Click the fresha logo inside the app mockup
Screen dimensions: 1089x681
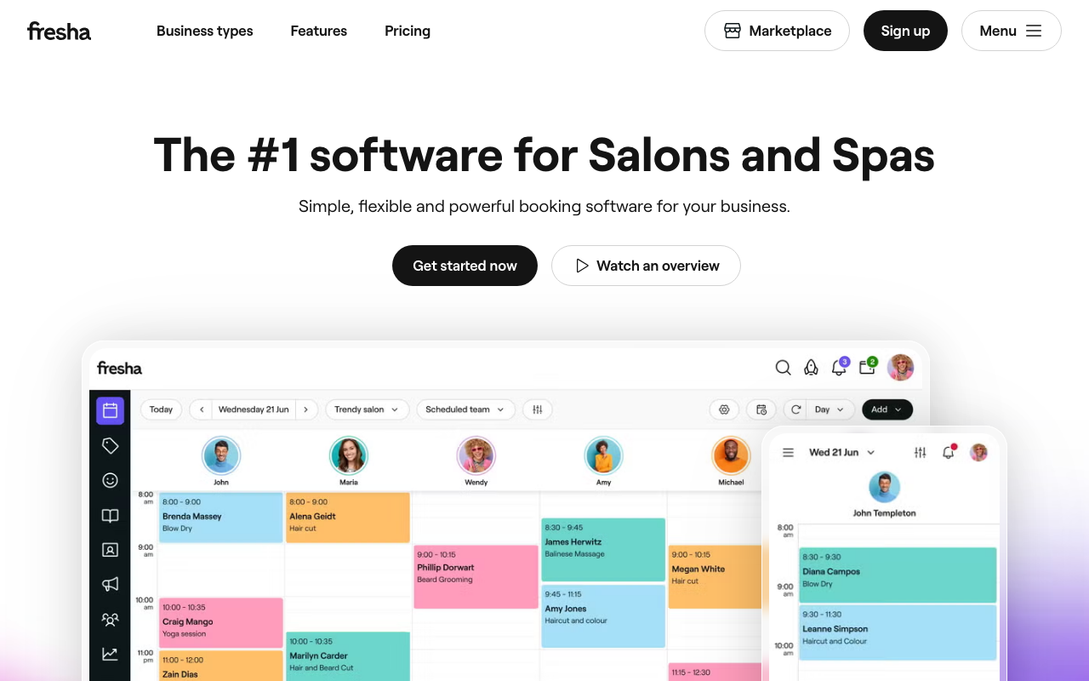pyautogui.click(x=119, y=368)
